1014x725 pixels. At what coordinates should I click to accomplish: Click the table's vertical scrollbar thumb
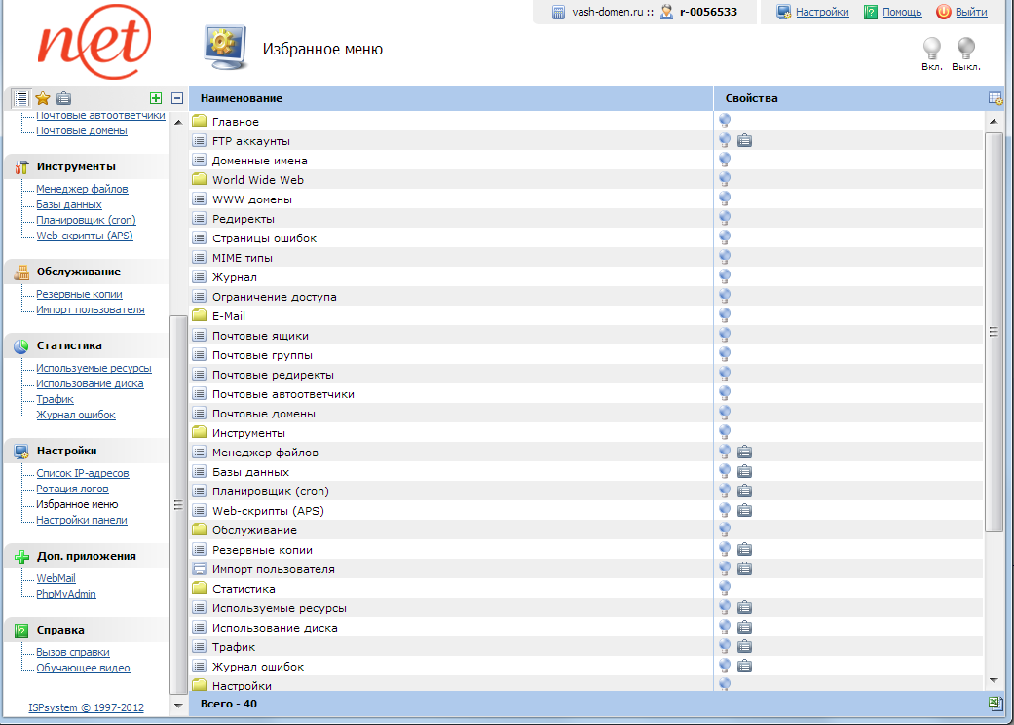coord(994,331)
